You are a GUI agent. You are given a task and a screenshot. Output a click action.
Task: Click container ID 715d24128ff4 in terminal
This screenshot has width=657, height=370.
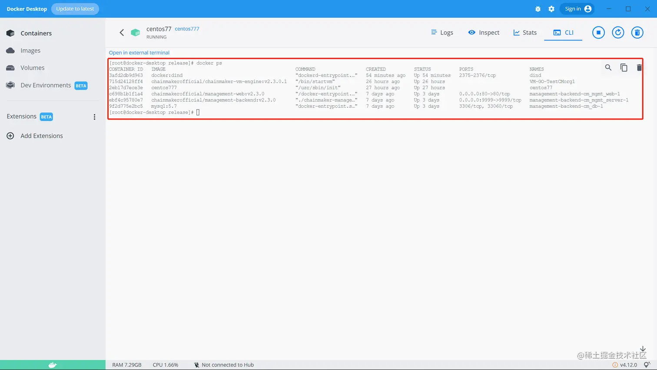point(126,81)
